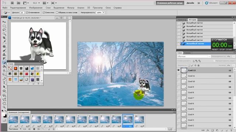236x132 pixels.
Task: Select the Move tool in the toolbox
Action: 4,22
